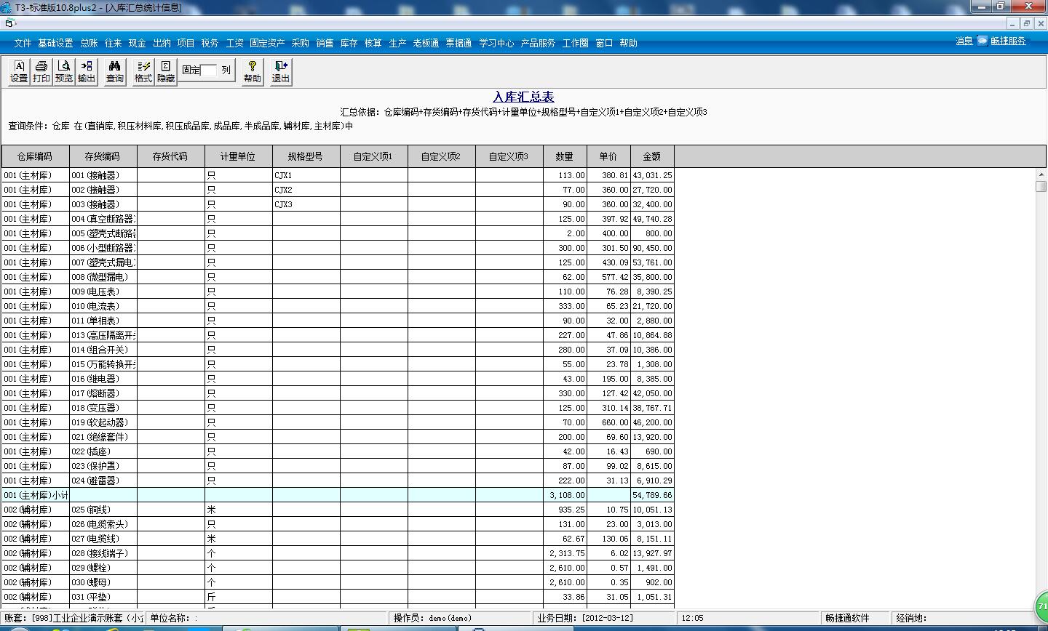This screenshot has height=631, width=1048.
Task: Select the 格式 format icon
Action: tap(143, 71)
